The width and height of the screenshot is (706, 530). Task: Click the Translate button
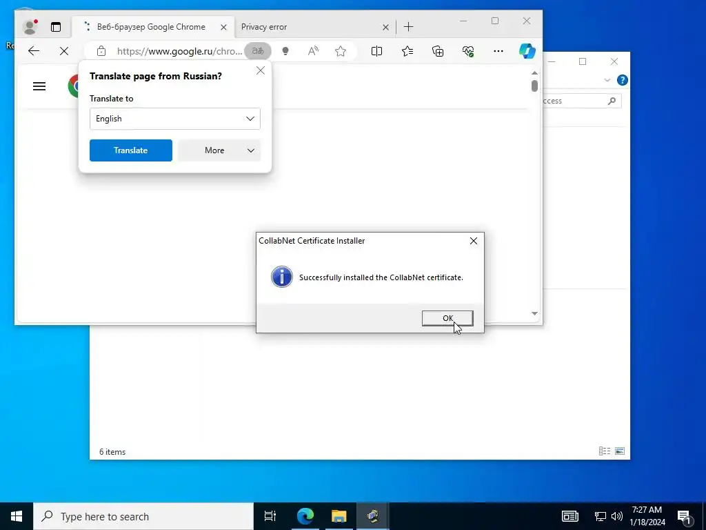130,150
